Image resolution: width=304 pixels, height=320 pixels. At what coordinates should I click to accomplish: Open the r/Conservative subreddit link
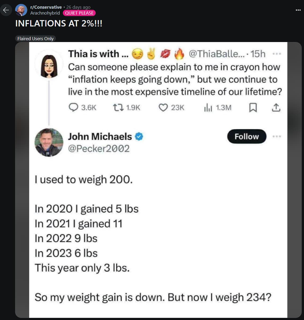tap(46, 7)
